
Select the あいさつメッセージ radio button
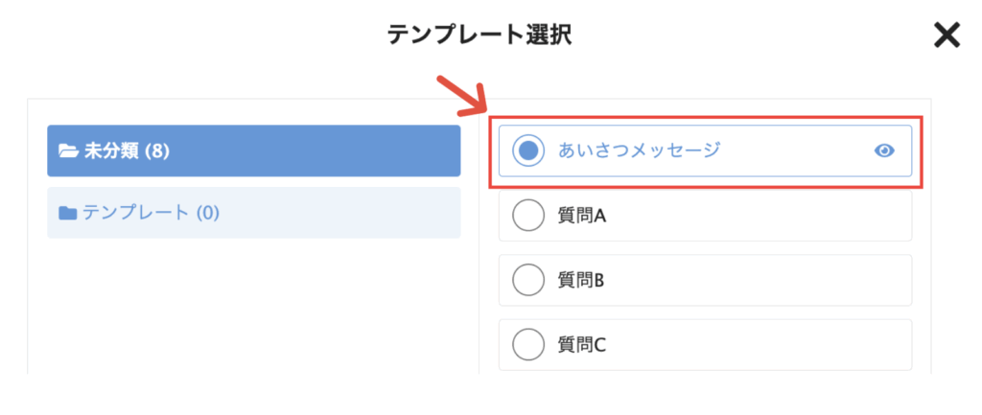click(x=528, y=150)
